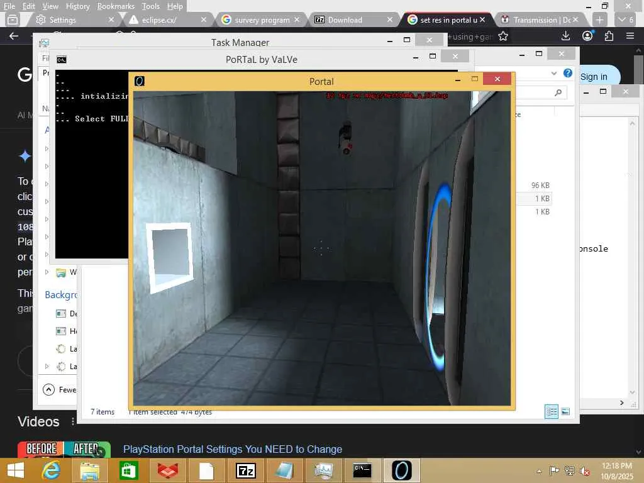The height and width of the screenshot is (483, 644).
Task: Open the taskbar clock showing 12:18 PM
Action: (617, 470)
